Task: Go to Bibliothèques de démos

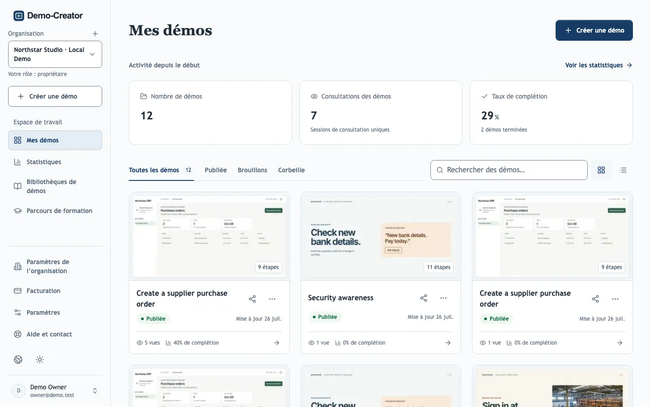Action: click(55, 186)
